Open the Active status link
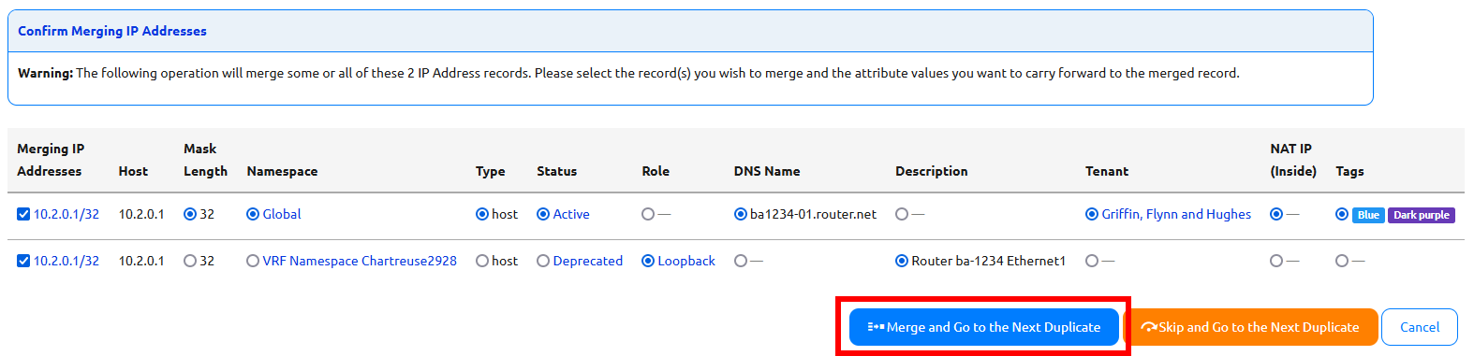Image resolution: width=1474 pixels, height=356 pixels. coord(571,214)
